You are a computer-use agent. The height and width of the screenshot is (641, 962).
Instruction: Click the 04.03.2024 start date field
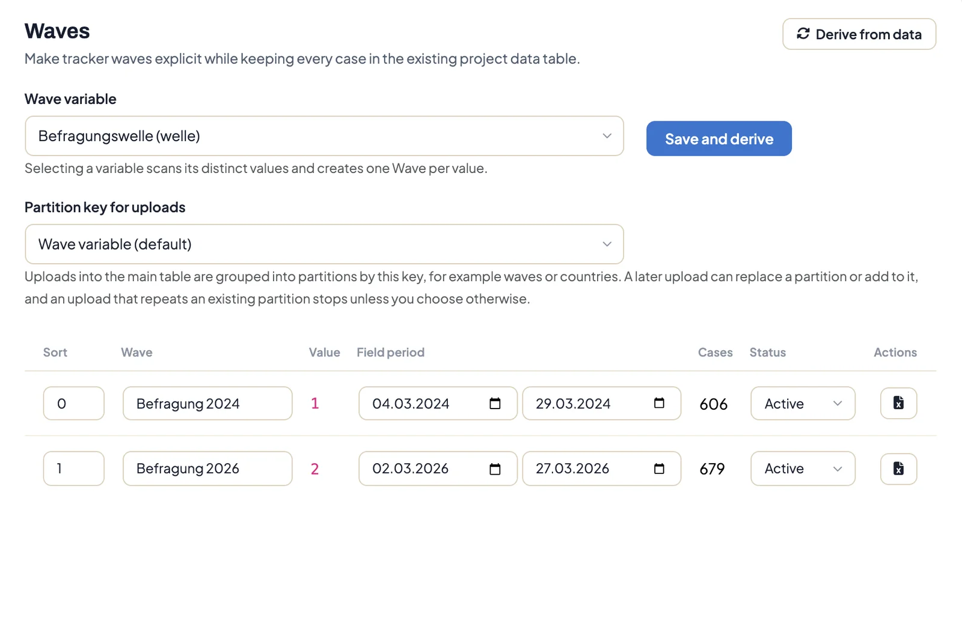click(438, 404)
